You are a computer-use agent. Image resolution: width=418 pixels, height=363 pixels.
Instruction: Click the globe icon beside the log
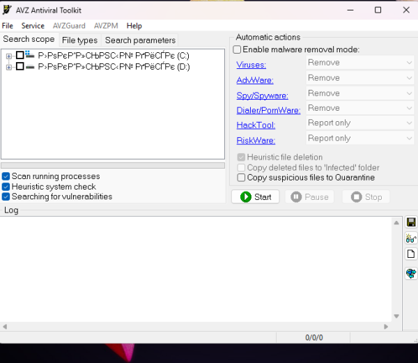[x=411, y=273]
